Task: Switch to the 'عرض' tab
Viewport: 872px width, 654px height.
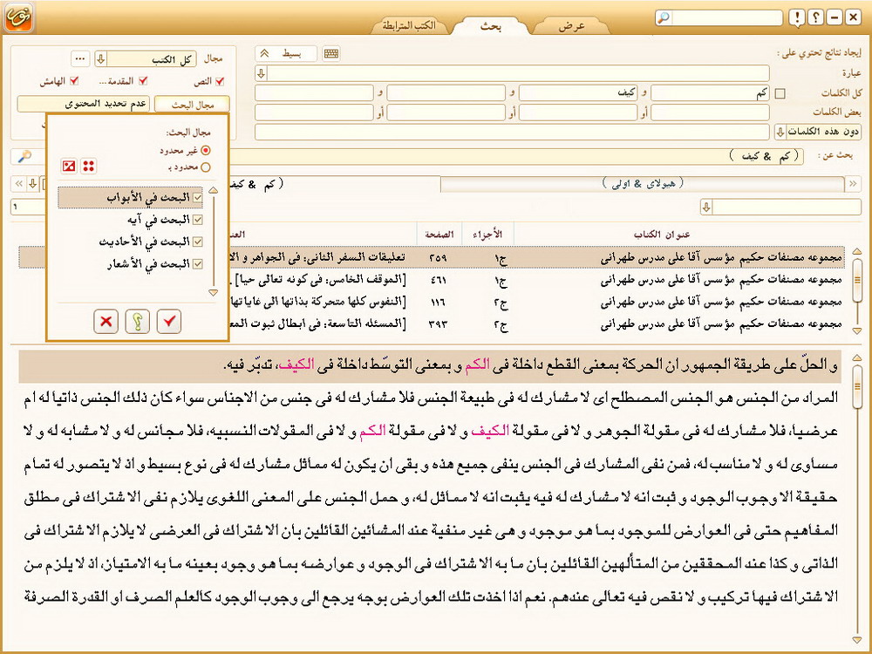Action: point(571,26)
